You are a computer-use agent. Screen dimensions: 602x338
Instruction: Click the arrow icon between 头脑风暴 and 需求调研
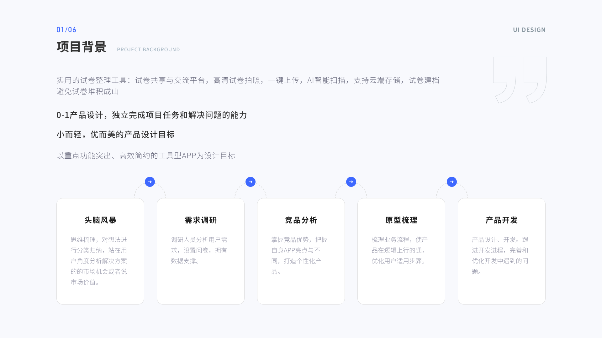click(x=150, y=182)
